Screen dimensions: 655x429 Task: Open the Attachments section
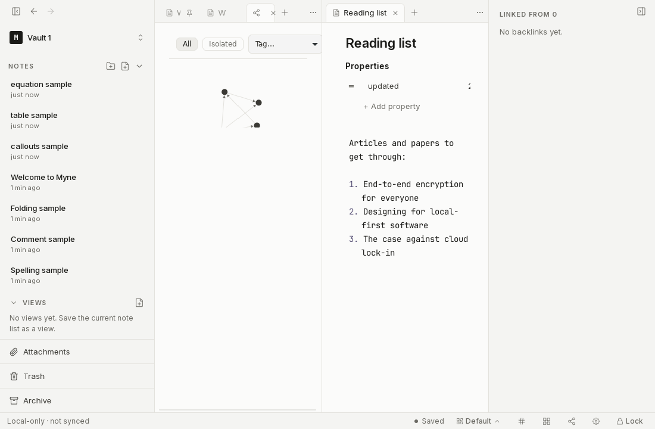tap(77, 352)
